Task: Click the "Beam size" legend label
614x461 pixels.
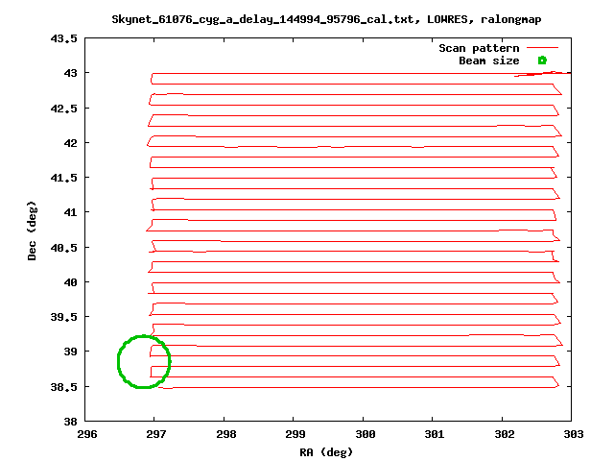Action: pyautogui.click(x=488, y=61)
